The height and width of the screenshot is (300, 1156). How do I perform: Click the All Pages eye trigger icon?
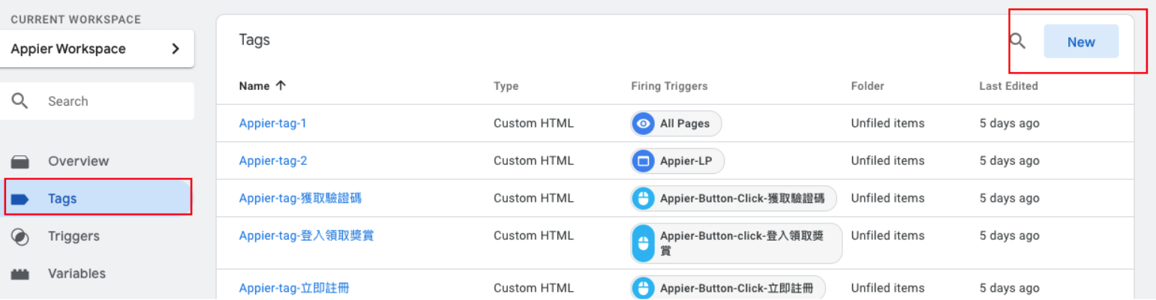coord(643,123)
